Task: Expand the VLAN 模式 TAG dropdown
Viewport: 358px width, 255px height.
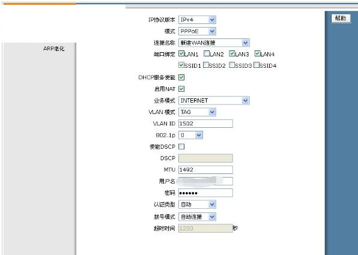Action: click(197, 112)
